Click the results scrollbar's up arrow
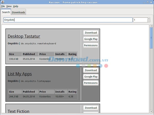Viewport: 154px width, 115px height. coord(151,27)
